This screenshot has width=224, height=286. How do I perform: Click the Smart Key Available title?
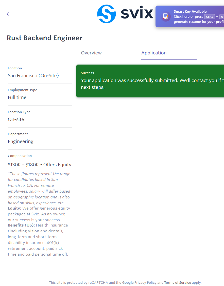tap(190, 11)
